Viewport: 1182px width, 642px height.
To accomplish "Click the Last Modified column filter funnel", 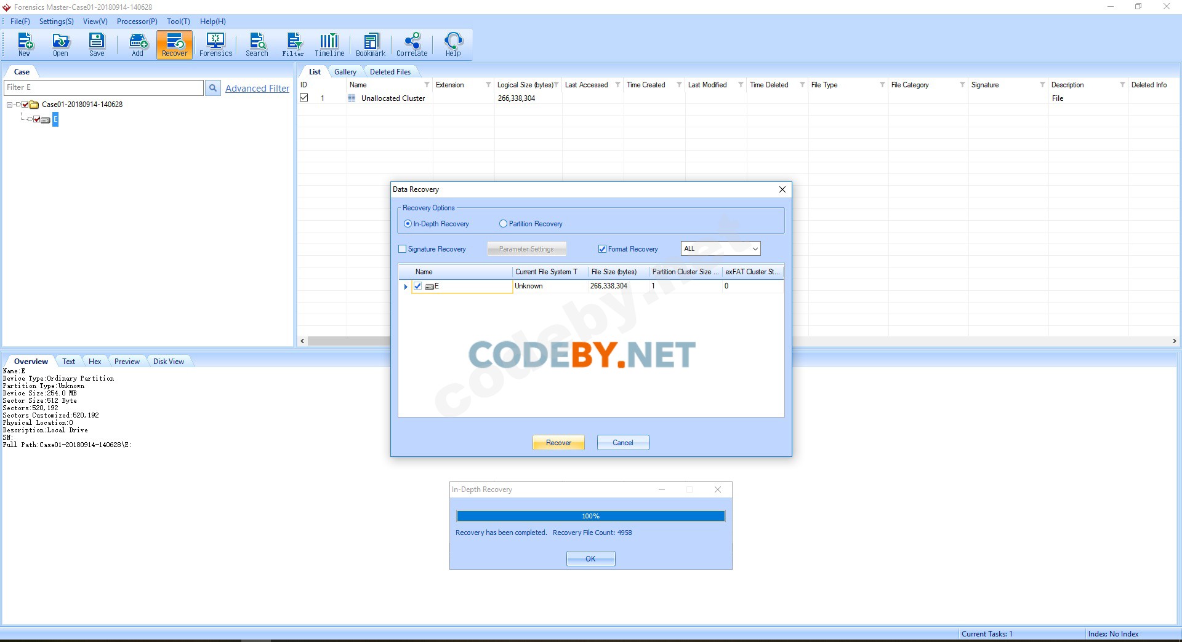I will click(741, 85).
